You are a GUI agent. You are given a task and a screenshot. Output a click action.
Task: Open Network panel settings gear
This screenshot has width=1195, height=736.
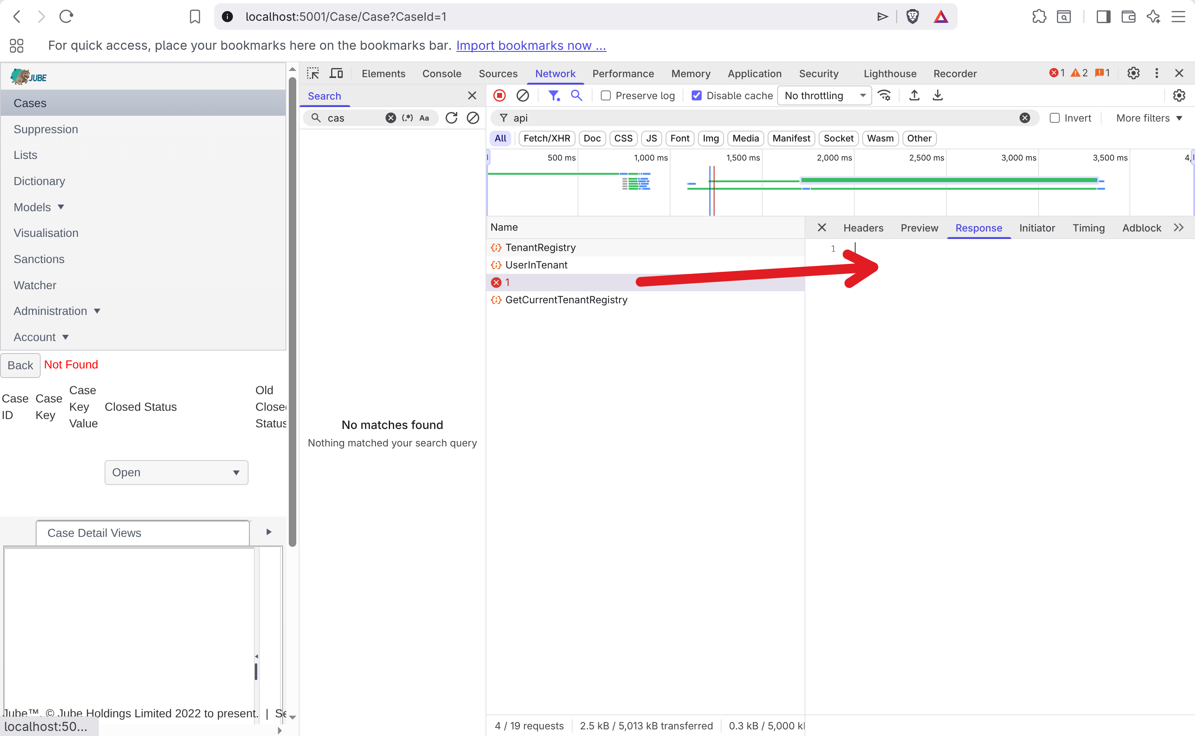[1179, 95]
